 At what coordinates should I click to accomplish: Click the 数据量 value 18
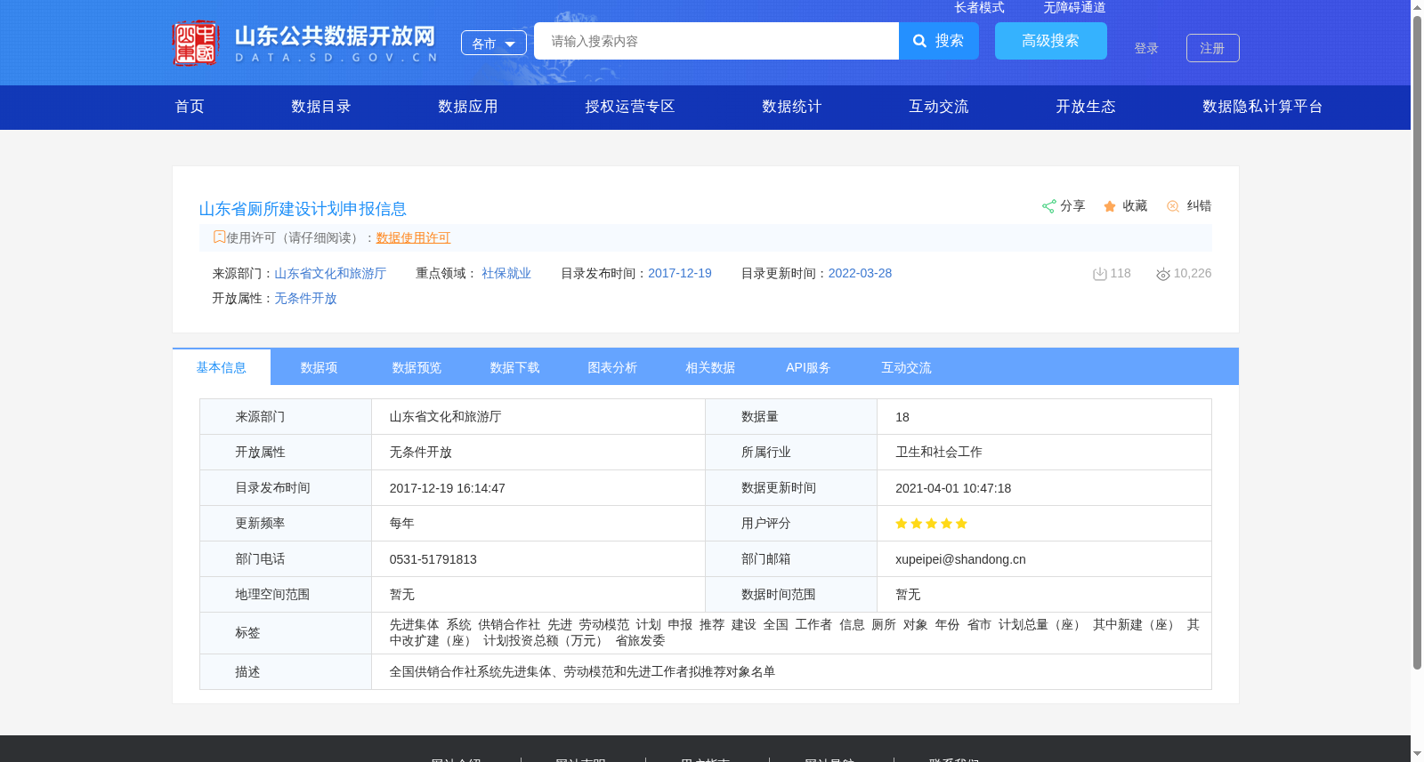pyautogui.click(x=902, y=417)
